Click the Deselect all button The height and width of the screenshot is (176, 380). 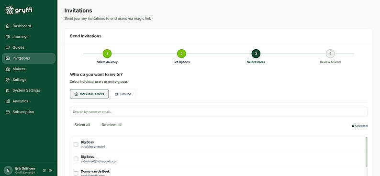click(112, 125)
